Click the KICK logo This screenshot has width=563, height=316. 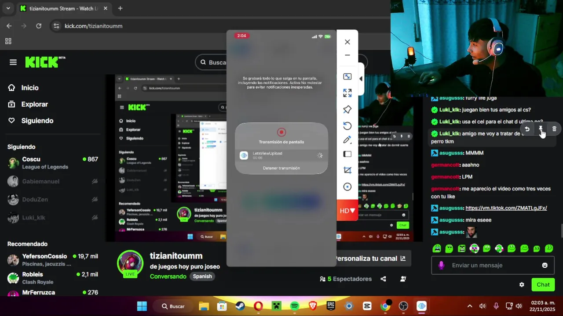tap(45, 62)
